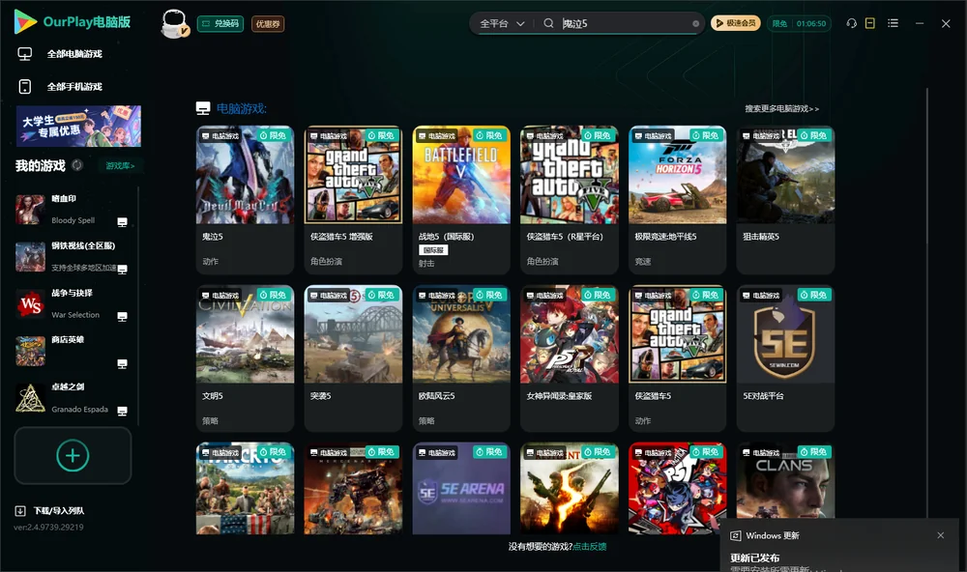Click the PC icon on the 商店英雄 row
The height and width of the screenshot is (572, 967).
coord(122,363)
